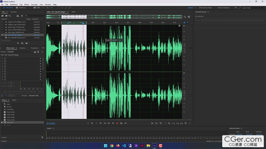The height and width of the screenshot is (149, 266).
Task: Open effect menu arrow for slot 2
Action: tap(41, 61)
